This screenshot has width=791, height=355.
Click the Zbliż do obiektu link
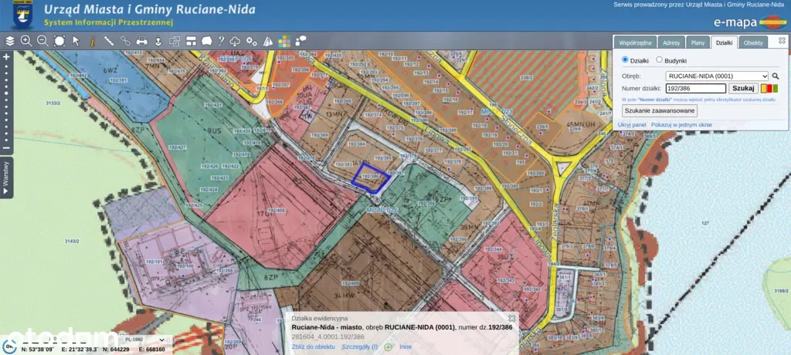tap(313, 347)
